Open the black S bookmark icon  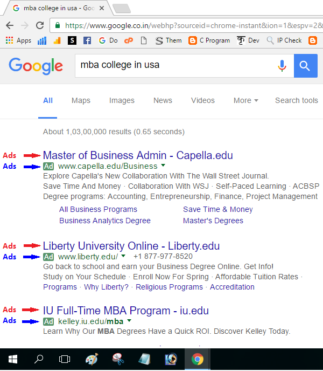coord(72,40)
